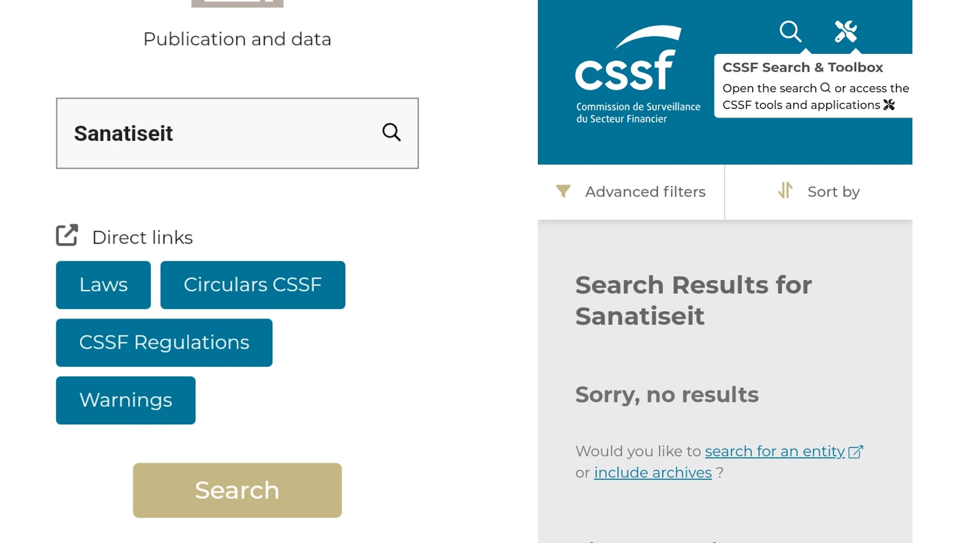Viewport: 966px width, 543px height.
Task: Follow the search for an entity link
Action: click(x=775, y=451)
